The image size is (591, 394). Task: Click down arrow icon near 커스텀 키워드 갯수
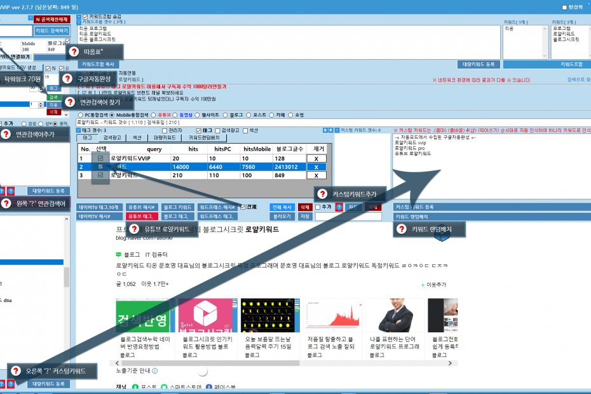point(330,130)
